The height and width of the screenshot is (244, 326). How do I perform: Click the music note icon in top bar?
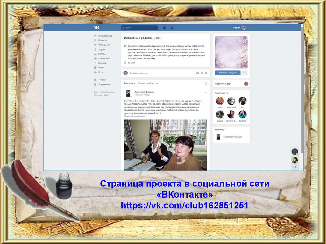[172, 27]
